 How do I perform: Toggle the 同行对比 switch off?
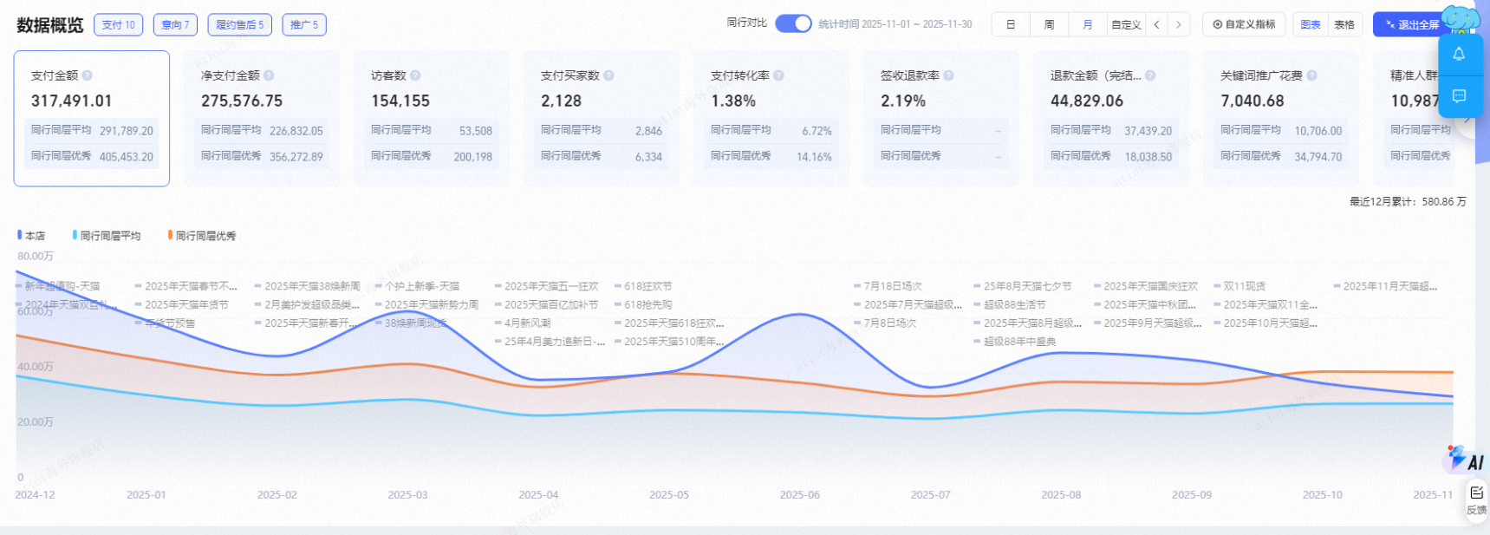pyautogui.click(x=792, y=23)
